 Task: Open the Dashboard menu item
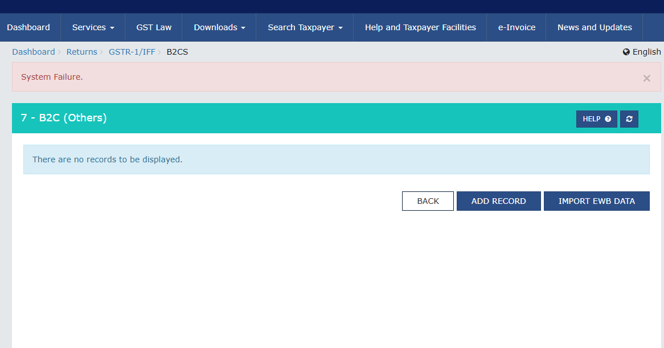click(x=28, y=27)
